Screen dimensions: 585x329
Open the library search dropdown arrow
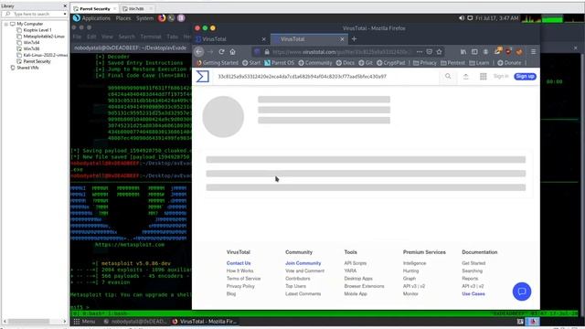pos(65,14)
